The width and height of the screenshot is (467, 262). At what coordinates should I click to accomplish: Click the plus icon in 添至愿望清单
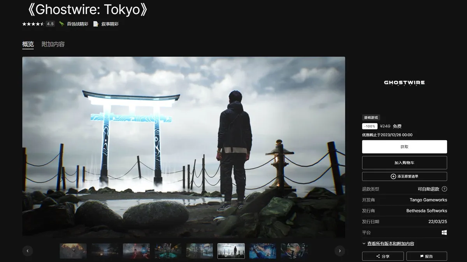click(393, 176)
